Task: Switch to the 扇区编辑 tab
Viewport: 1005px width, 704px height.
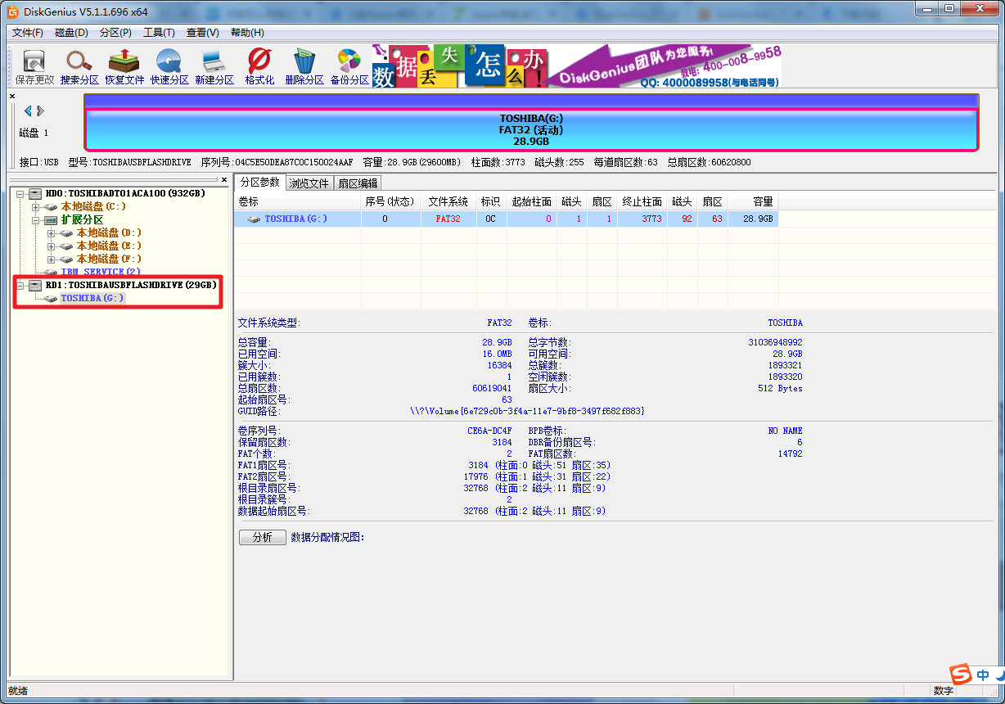Action: [358, 183]
